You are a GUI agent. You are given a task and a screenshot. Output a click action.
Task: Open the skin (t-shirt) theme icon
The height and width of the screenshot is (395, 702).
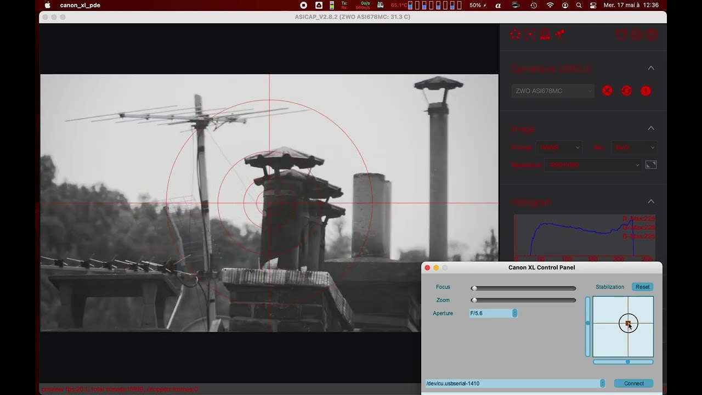[x=621, y=35]
